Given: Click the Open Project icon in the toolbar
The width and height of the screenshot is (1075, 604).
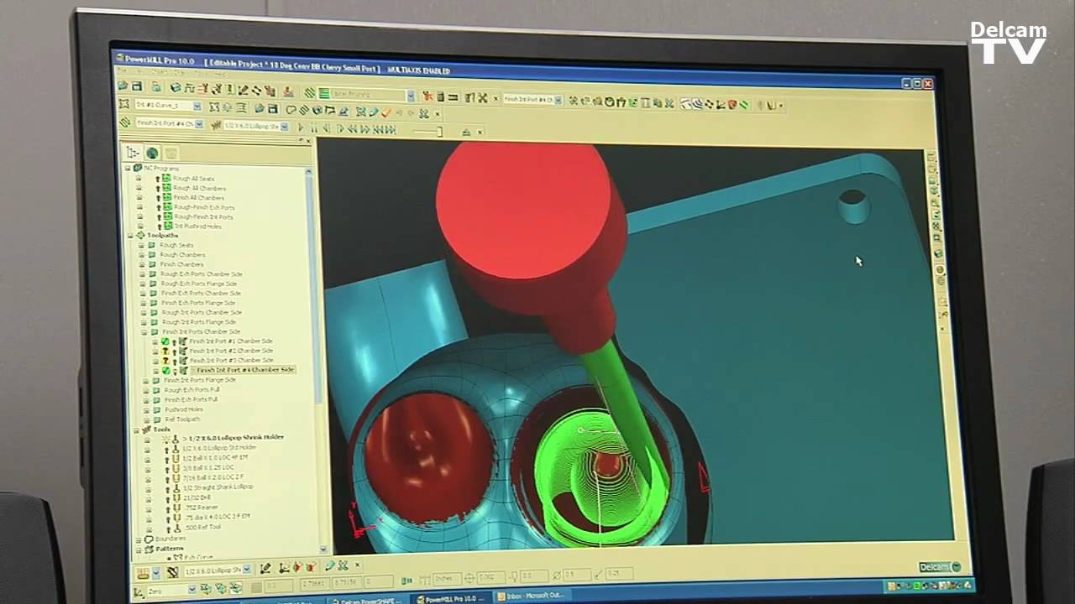Looking at the screenshot, I should click(x=123, y=86).
